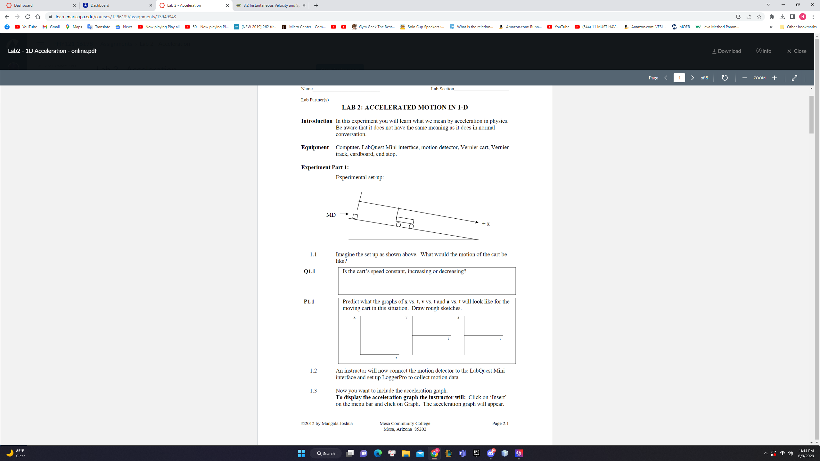Expand hidden bookmarks chevron
Viewport: 820px width, 461px height.
click(771, 27)
